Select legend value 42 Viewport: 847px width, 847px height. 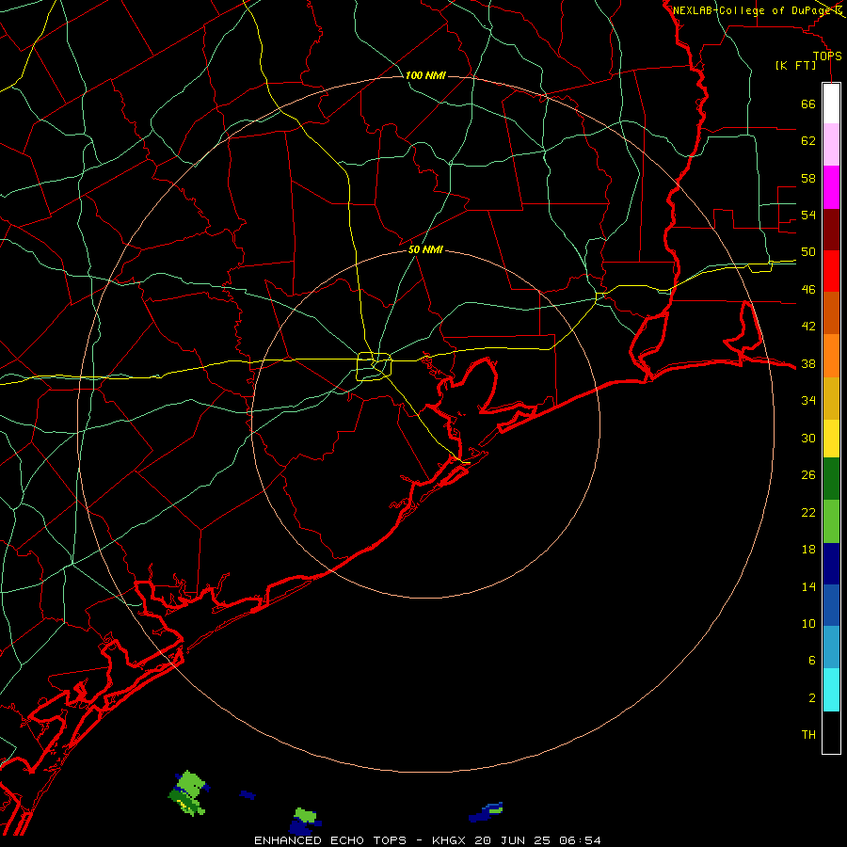pyautogui.click(x=808, y=326)
